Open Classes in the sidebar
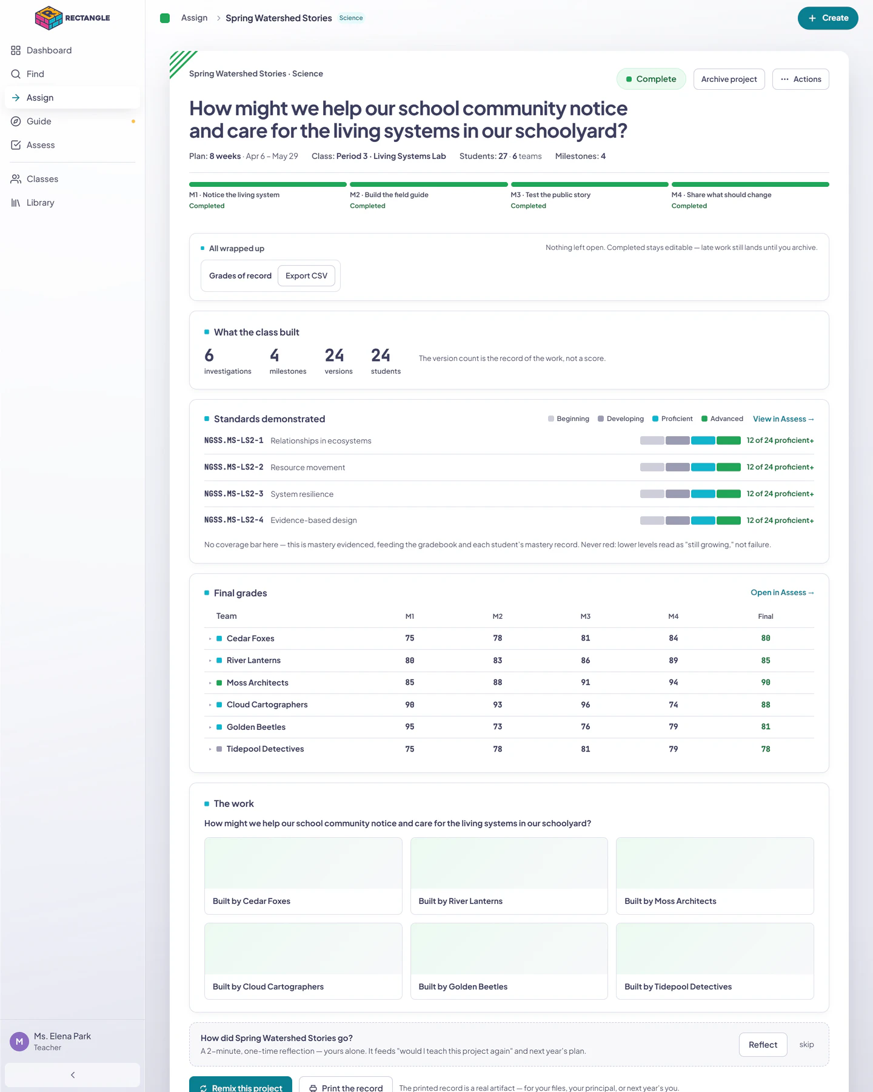The height and width of the screenshot is (1092, 873). pos(72,179)
